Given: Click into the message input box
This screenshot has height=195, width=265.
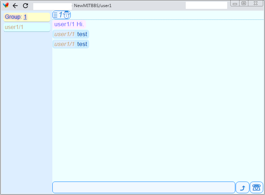Looking at the screenshot, I should pos(144,187).
